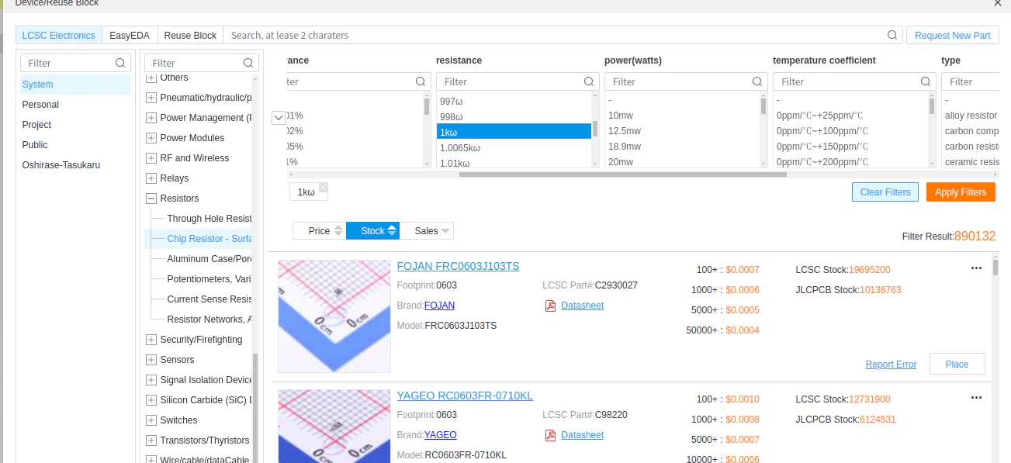
Task: Switch to Reuse Block tab
Action: [190, 35]
